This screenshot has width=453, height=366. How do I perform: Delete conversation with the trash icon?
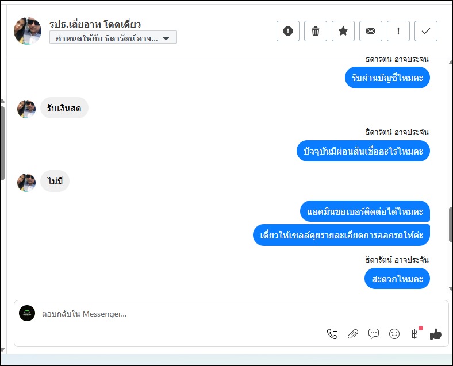316,31
